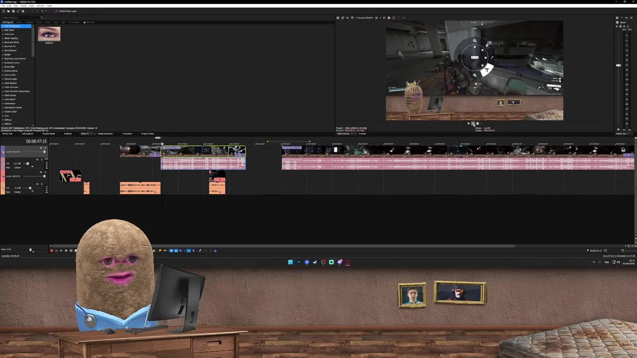Screen dimensions: 637x358
Task: Switch to the Transitions tab
Action: pyautogui.click(x=127, y=134)
